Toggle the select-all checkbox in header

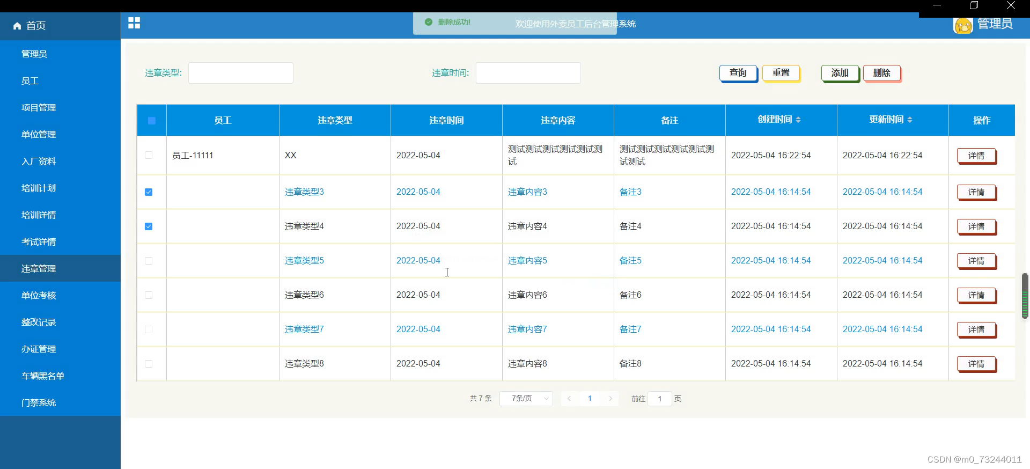(x=152, y=121)
